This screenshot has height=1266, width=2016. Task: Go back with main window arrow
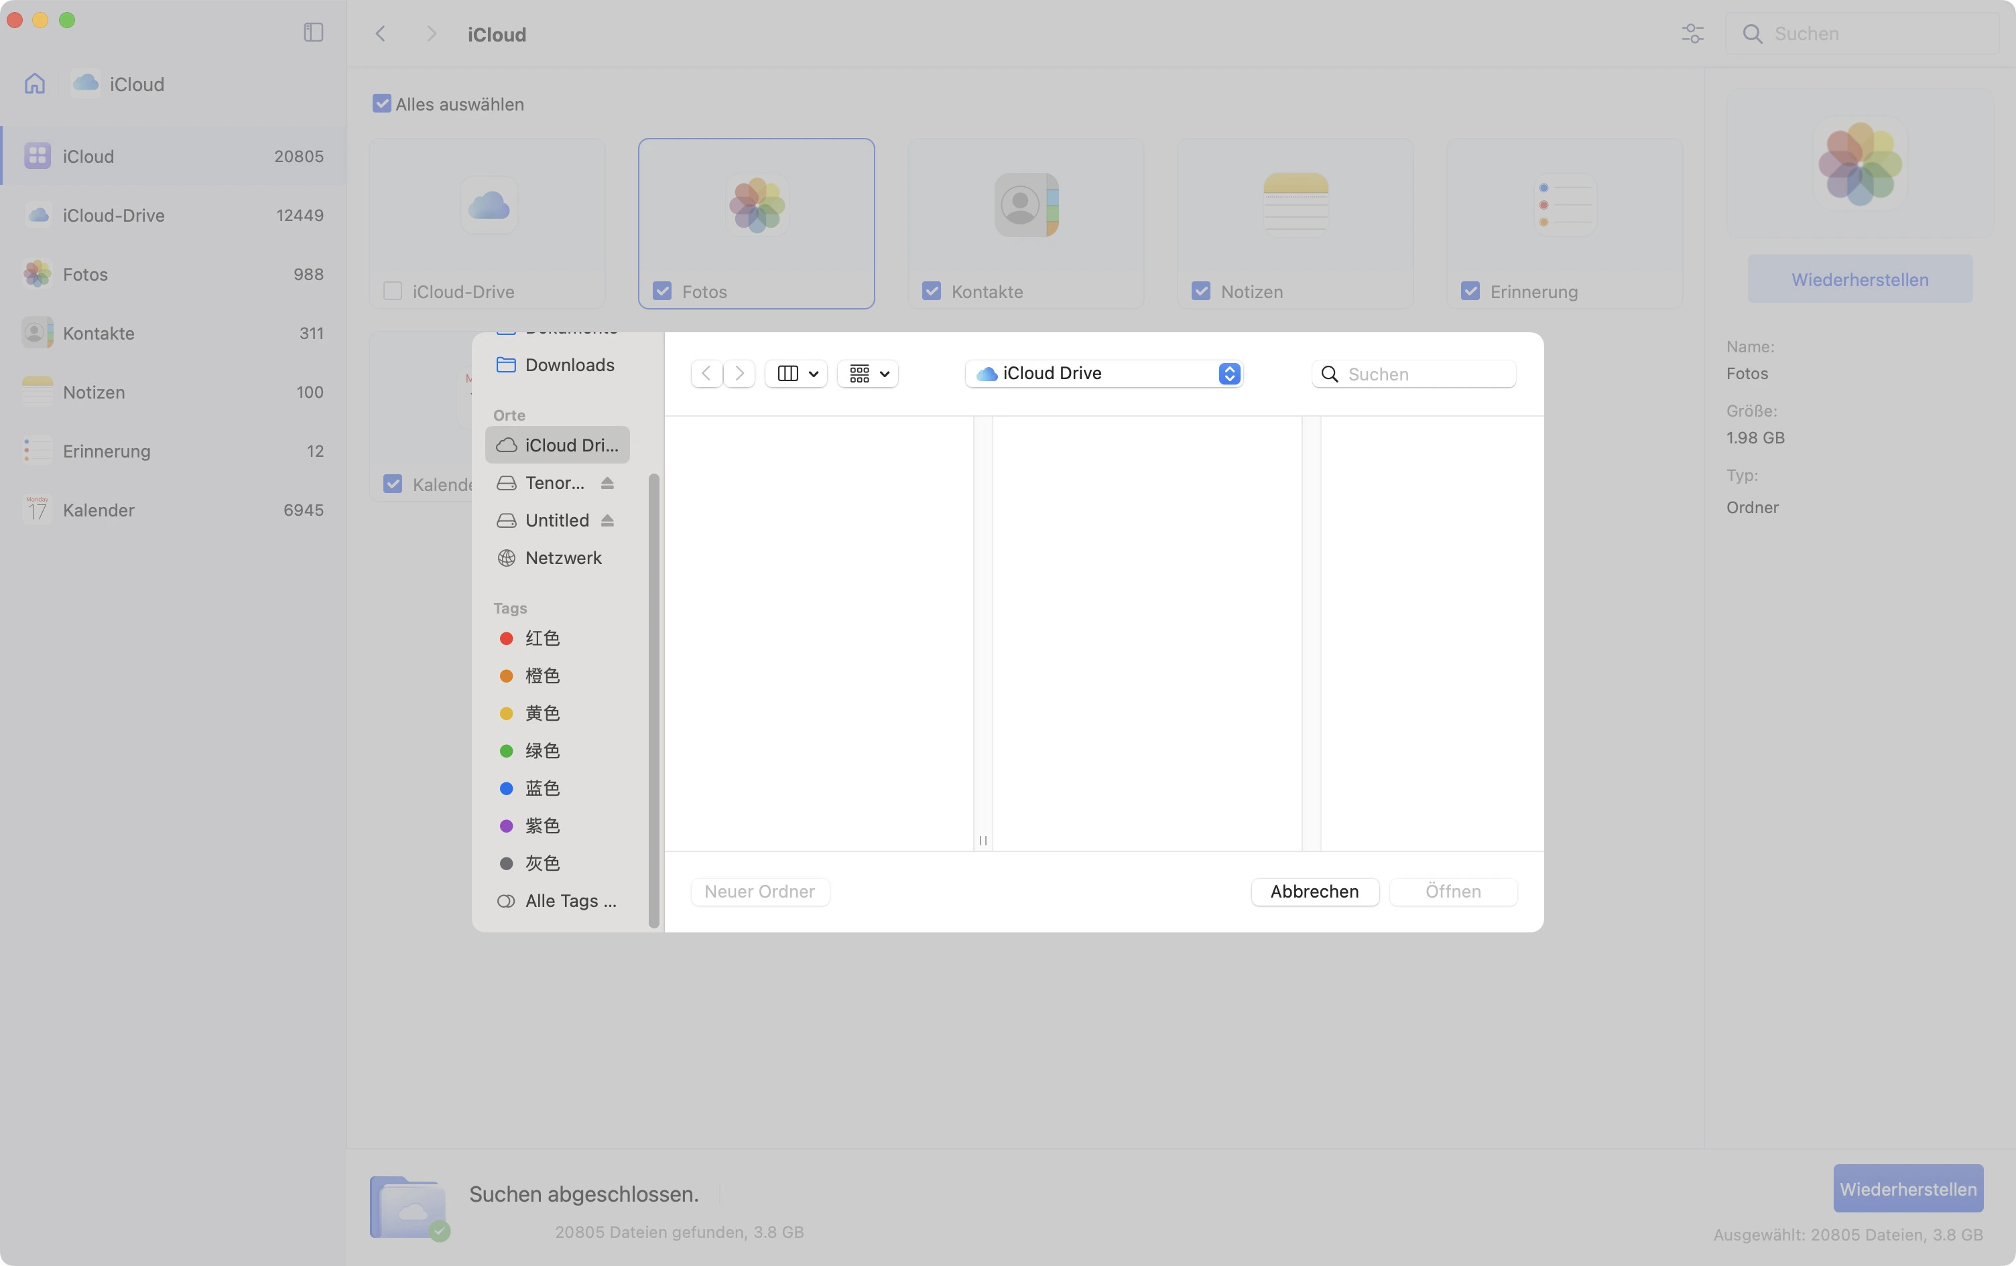pyautogui.click(x=381, y=33)
